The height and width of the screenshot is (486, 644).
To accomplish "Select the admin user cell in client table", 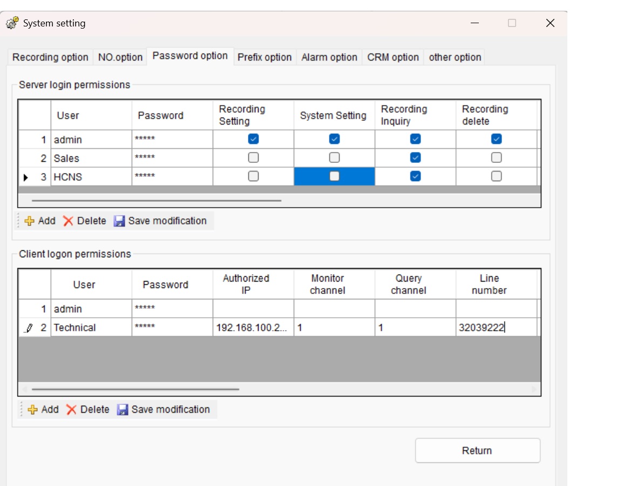I will click(91, 309).
